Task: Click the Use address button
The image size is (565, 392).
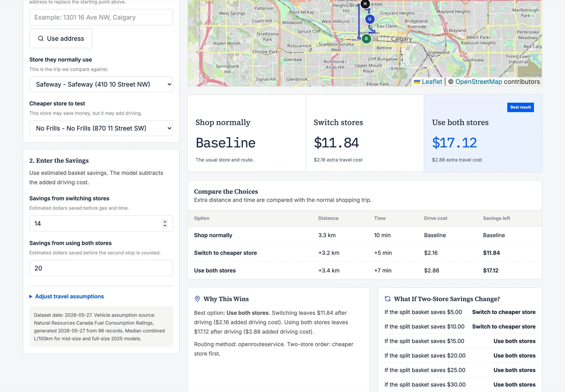Action: 61,39
